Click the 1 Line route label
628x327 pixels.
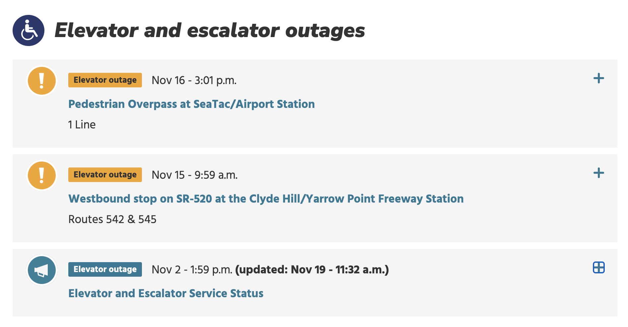(x=82, y=125)
